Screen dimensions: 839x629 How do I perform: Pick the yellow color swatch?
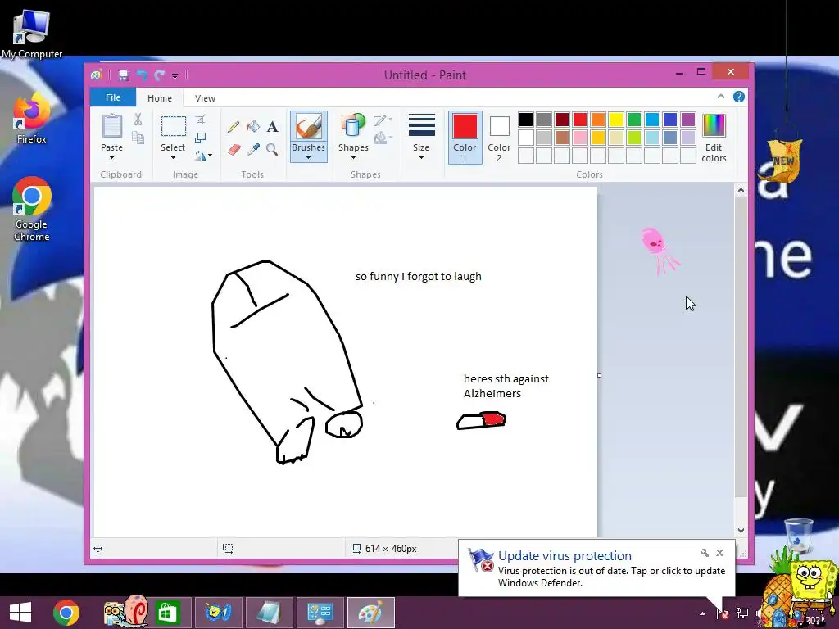tap(616, 120)
